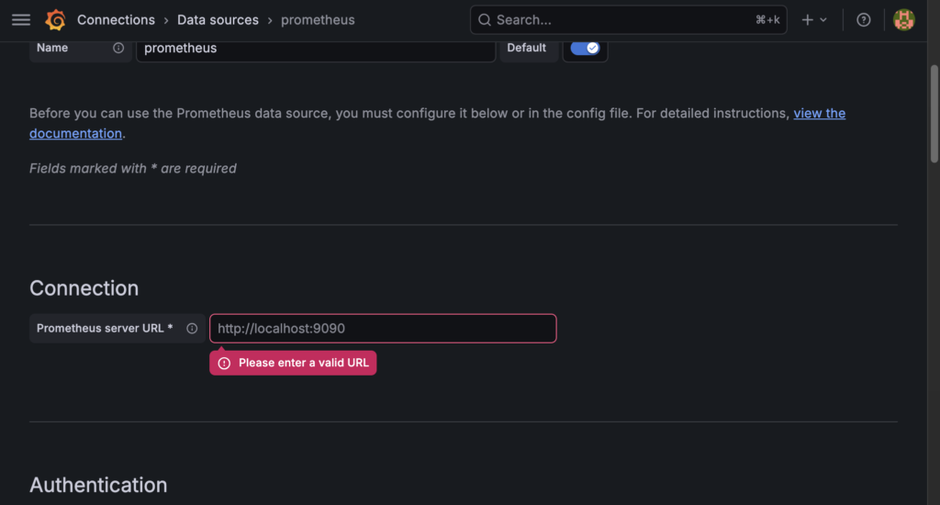Click the info icon beside Name field

(118, 48)
